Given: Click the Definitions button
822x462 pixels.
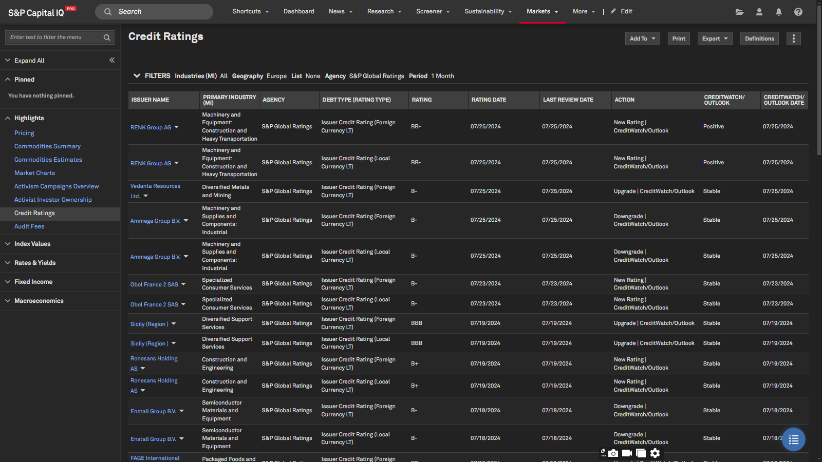Looking at the screenshot, I should (759, 38).
